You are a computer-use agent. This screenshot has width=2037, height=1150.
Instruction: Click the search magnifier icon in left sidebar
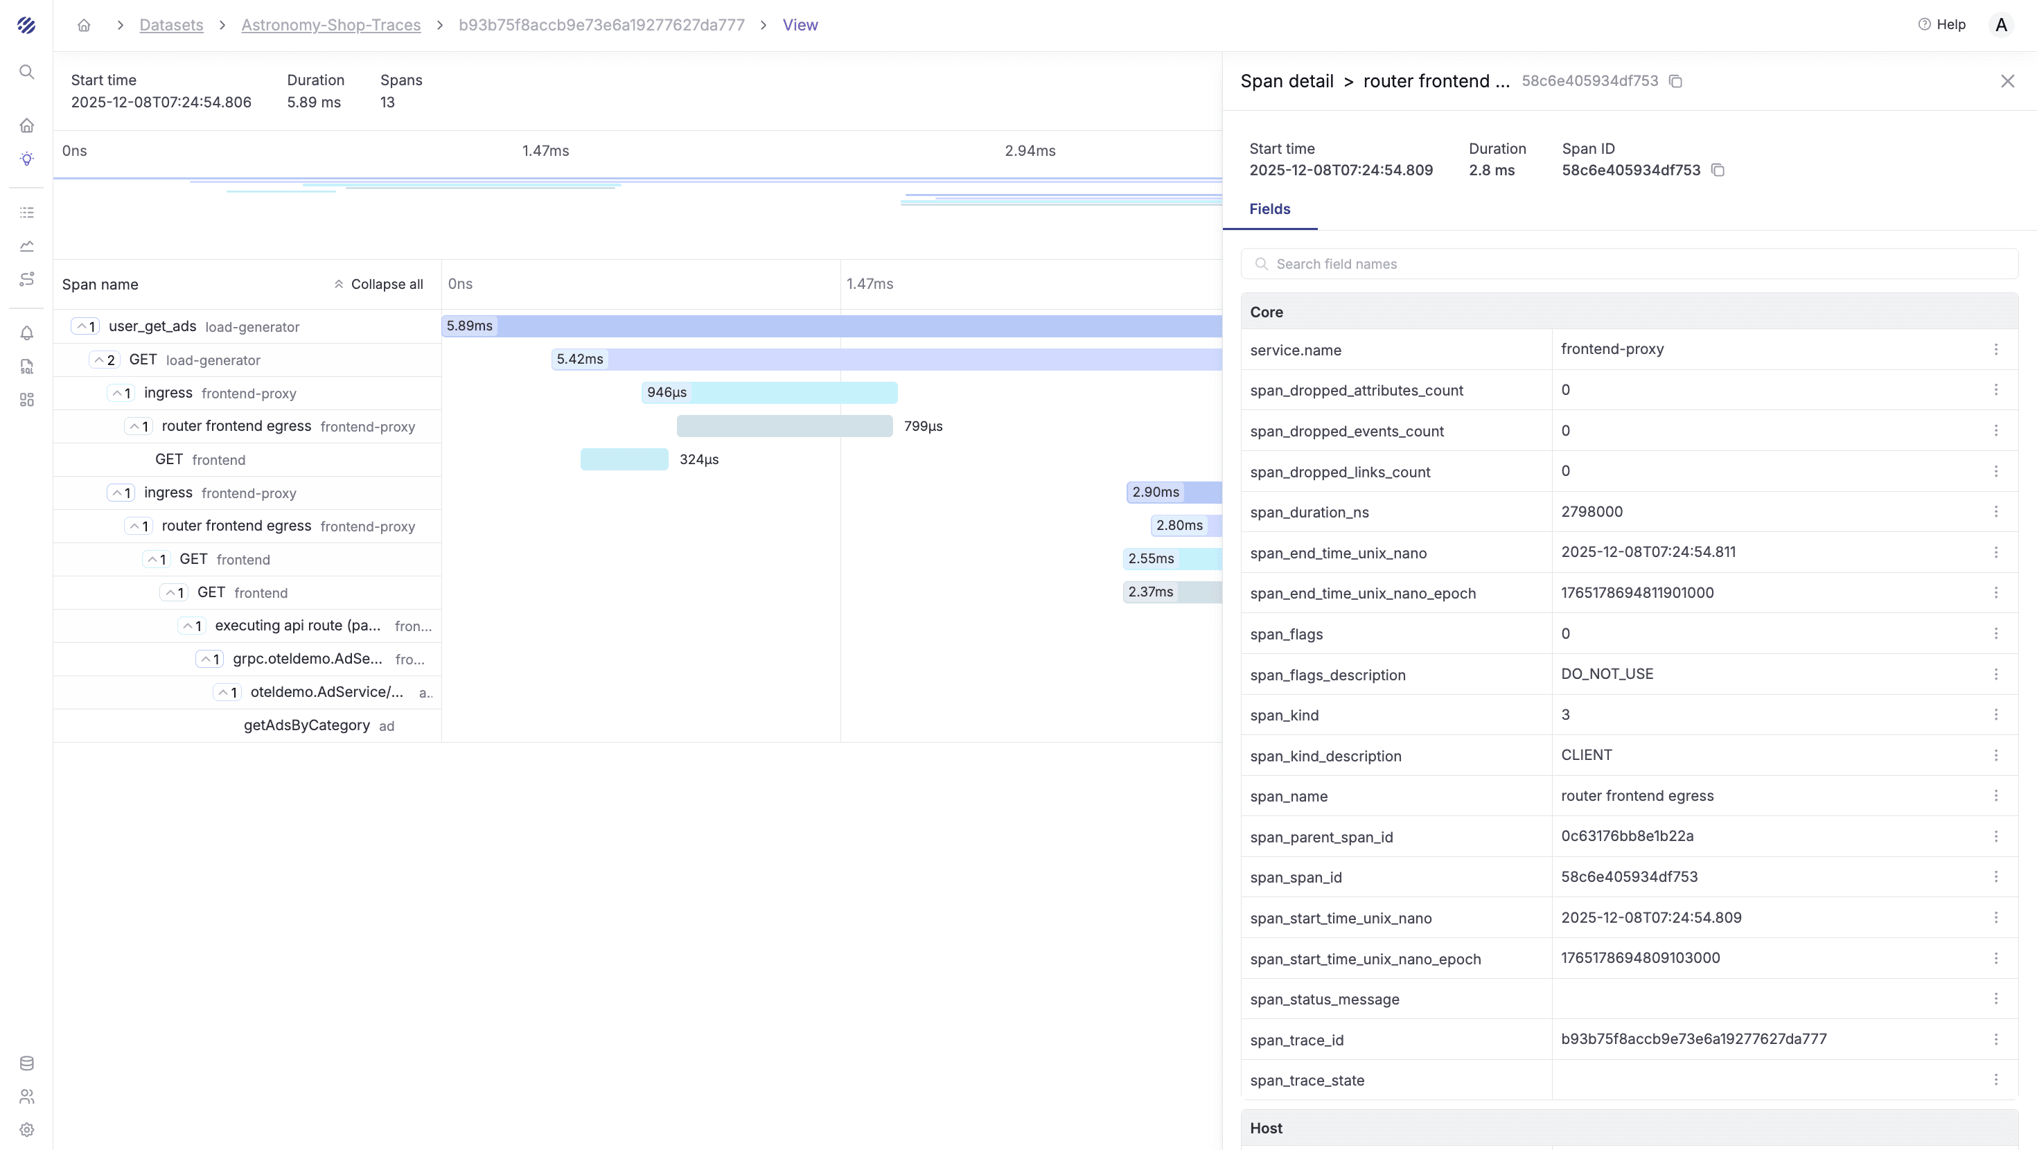(x=27, y=72)
